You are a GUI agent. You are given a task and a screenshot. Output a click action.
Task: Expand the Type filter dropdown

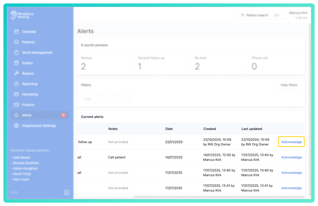pyautogui.click(x=107, y=99)
